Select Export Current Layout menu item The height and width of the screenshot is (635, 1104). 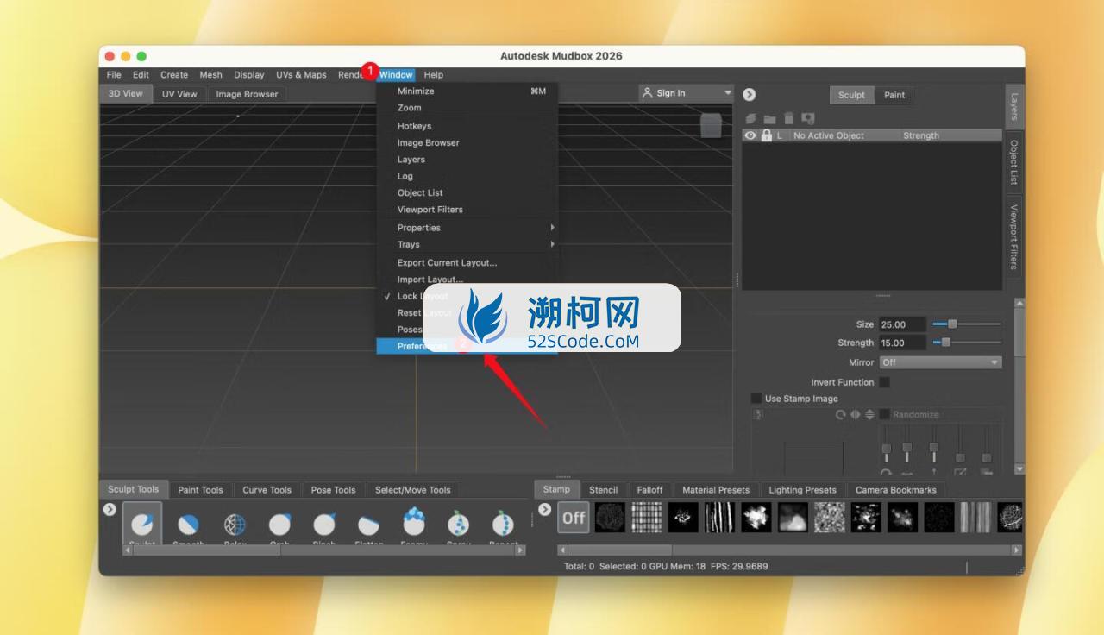point(467,262)
